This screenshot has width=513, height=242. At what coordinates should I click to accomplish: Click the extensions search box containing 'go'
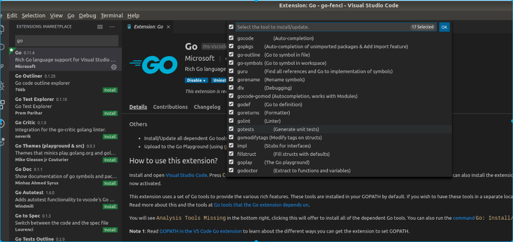pyautogui.click(x=67, y=41)
